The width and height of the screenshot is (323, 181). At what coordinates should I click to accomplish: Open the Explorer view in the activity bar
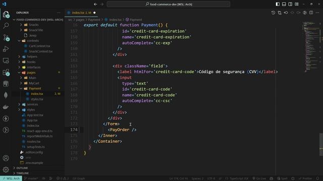click(x=6, y=15)
